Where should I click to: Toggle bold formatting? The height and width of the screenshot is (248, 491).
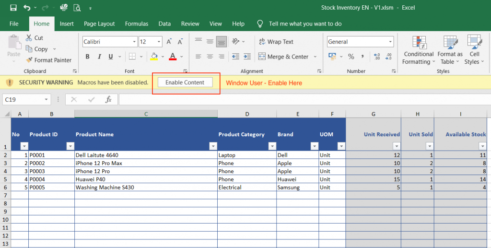coord(88,57)
